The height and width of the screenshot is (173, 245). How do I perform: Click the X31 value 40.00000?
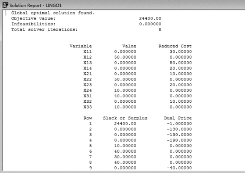[125, 95]
